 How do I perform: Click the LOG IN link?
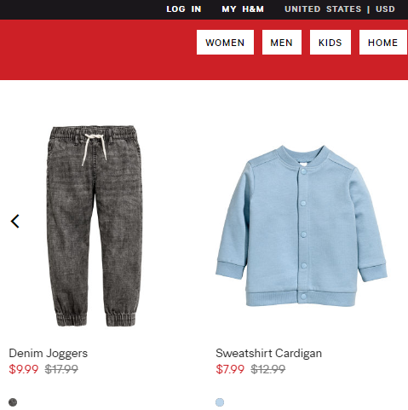pyautogui.click(x=184, y=9)
